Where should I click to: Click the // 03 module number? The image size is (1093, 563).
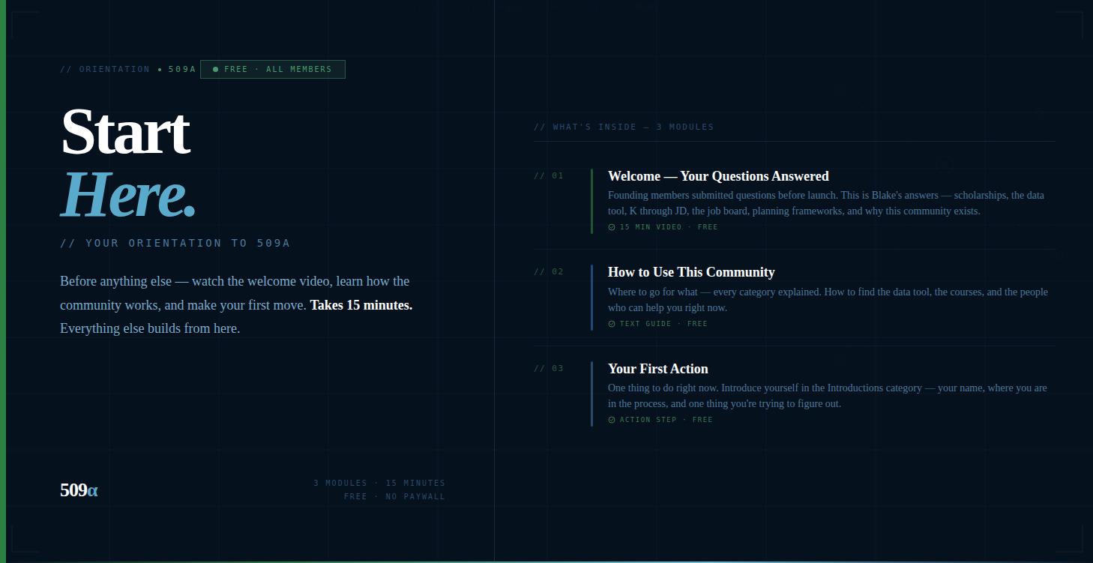pos(549,369)
